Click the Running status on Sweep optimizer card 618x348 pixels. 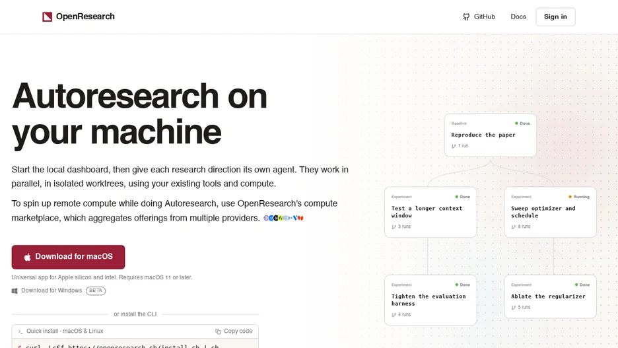click(579, 197)
